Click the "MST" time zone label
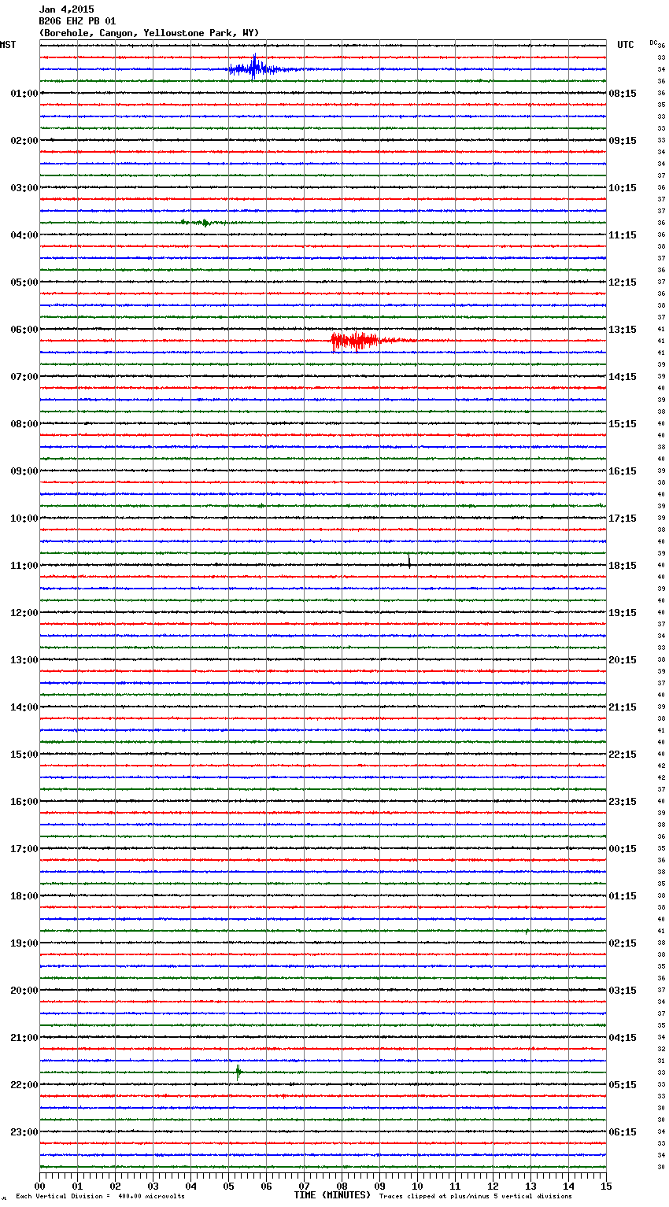The image size is (669, 1207). (8, 45)
